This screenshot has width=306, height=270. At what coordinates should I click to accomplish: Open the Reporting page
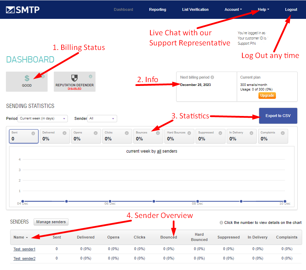[158, 9]
